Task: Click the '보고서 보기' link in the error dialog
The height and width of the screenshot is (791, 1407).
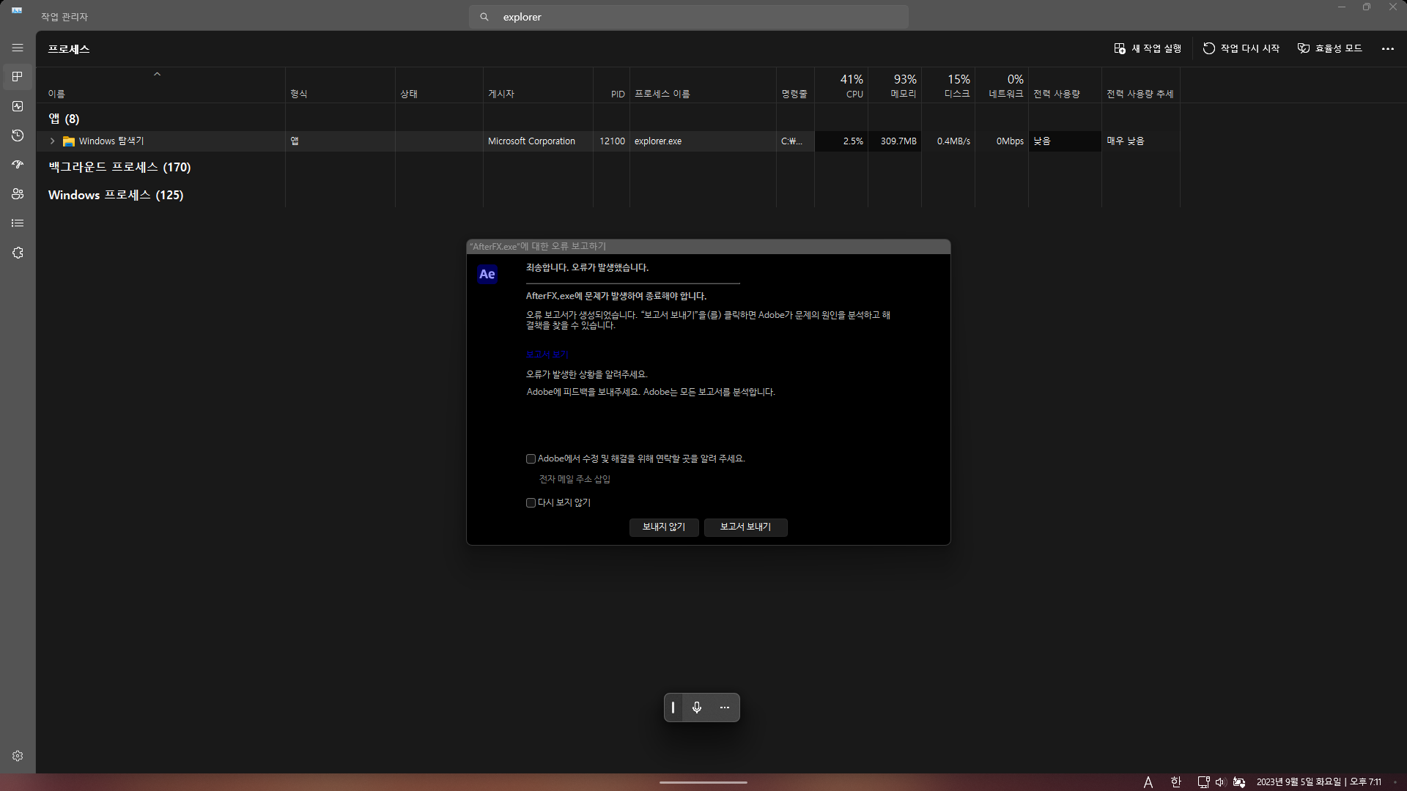Action: point(547,354)
